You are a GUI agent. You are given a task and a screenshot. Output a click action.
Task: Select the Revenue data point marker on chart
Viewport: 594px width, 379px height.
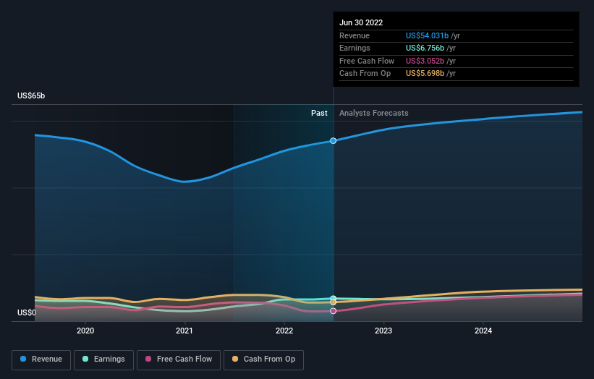pos(333,141)
